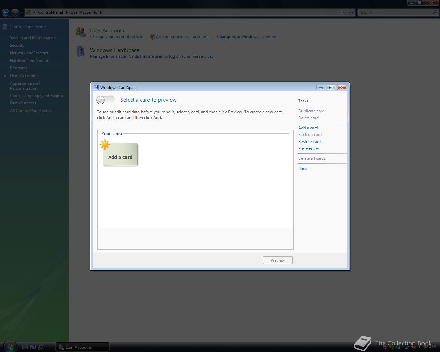Close the Windows CardSpace dialog
Image resolution: width=440 pixels, height=352 pixels.
pos(341,87)
